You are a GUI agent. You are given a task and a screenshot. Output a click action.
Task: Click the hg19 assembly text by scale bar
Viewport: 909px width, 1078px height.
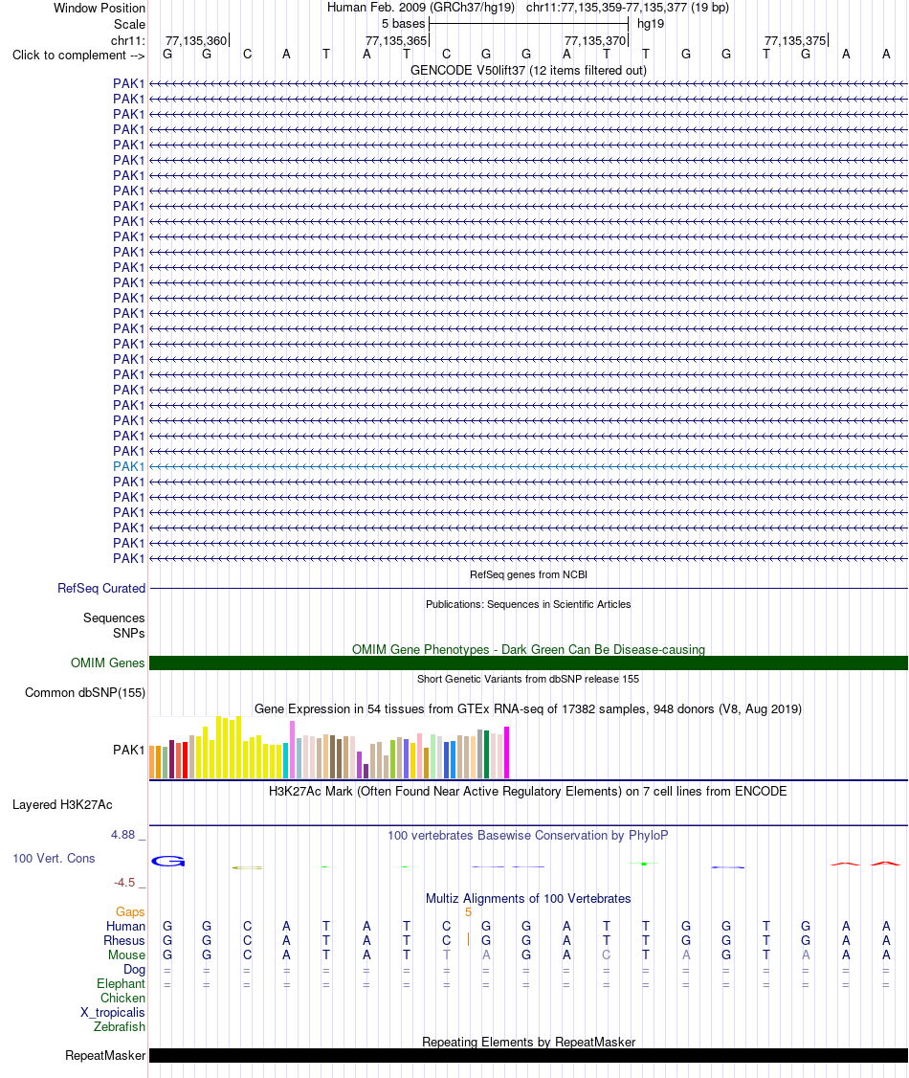pos(651,23)
